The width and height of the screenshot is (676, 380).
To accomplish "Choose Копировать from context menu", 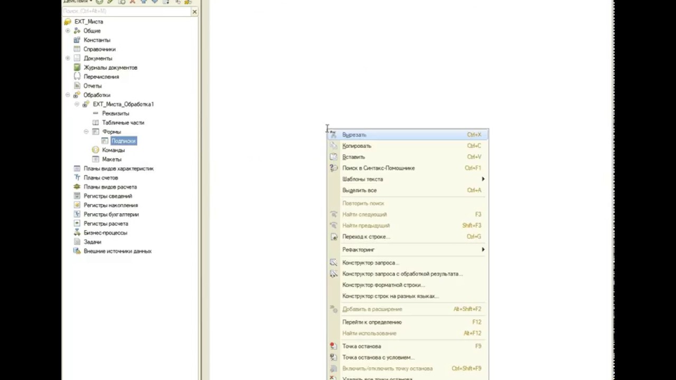I will click(408, 146).
